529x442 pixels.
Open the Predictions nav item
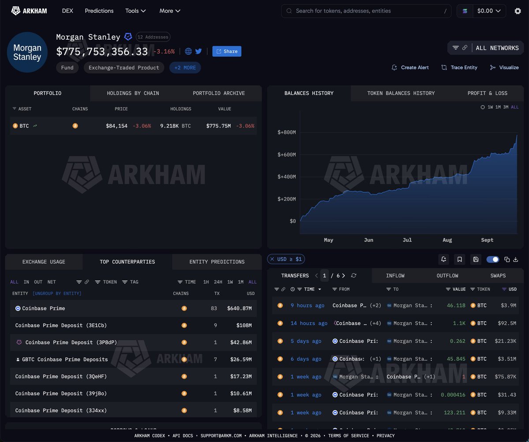pos(99,11)
